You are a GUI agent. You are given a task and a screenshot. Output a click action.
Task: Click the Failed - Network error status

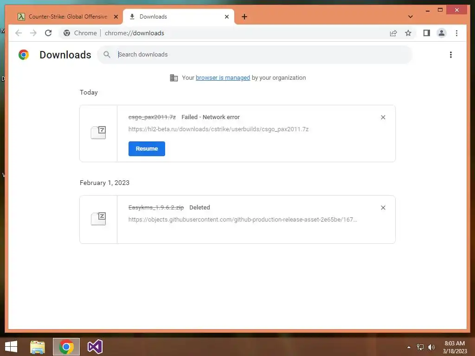point(211,117)
